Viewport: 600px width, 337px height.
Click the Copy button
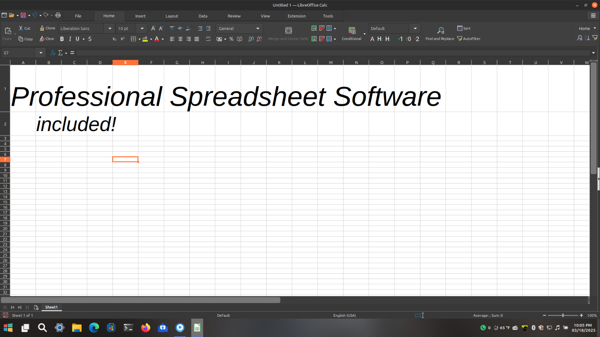click(x=25, y=39)
